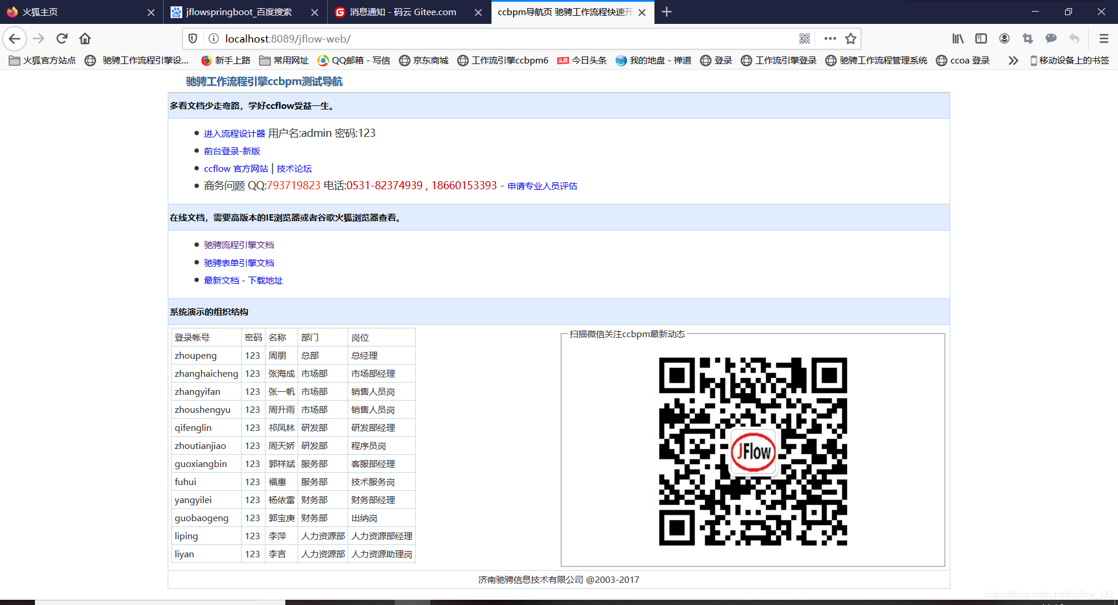Go back to the previous page

point(15,39)
